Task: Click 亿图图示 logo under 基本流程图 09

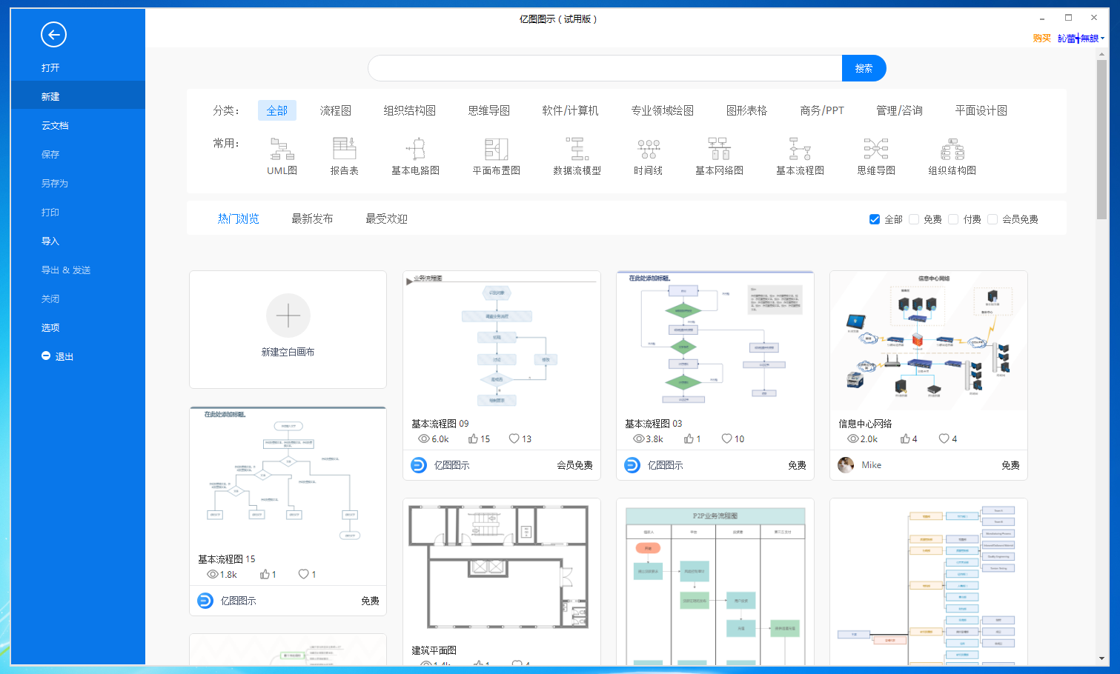Action: coord(419,465)
